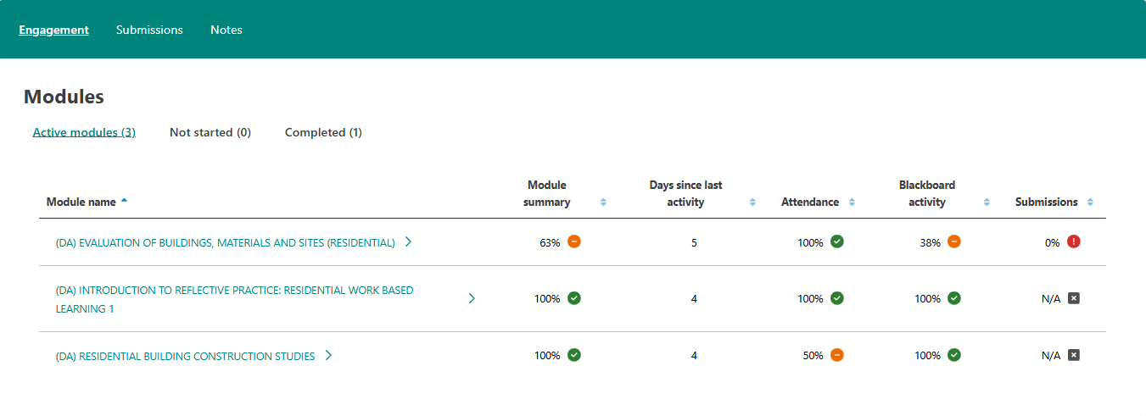This screenshot has width=1146, height=416.
Task: Click orange status icon next to 63% module summary
Action: [574, 241]
